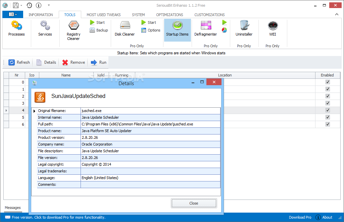Open the Disk Cleaner tool
This screenshot has width=344, height=222.
[125, 28]
